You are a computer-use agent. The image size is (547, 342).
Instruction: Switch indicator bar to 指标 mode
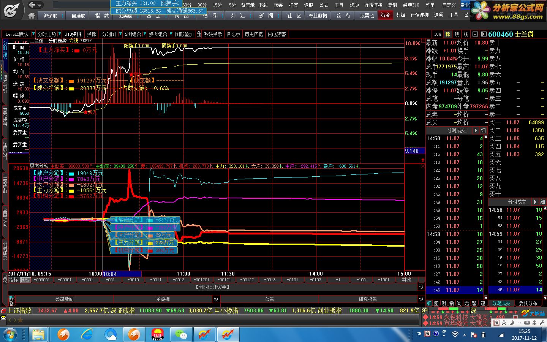click(x=14, y=280)
